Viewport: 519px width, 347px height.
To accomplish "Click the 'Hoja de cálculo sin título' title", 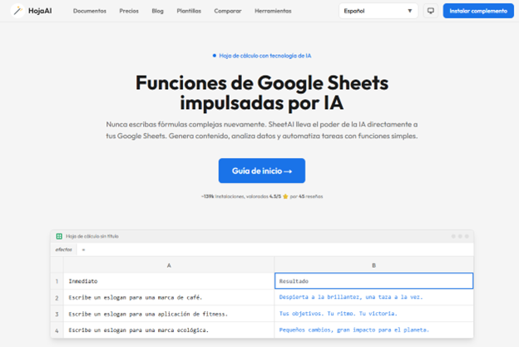I will [92, 236].
